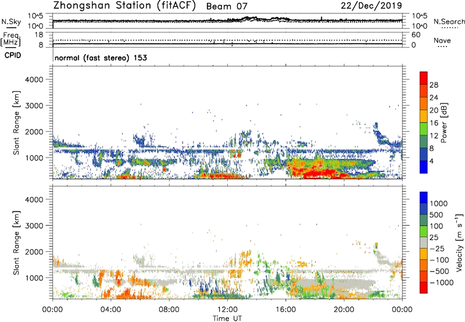The width and height of the screenshot is (465, 322).
Task: Click the 'Nave' legend label
Action: 442,41
